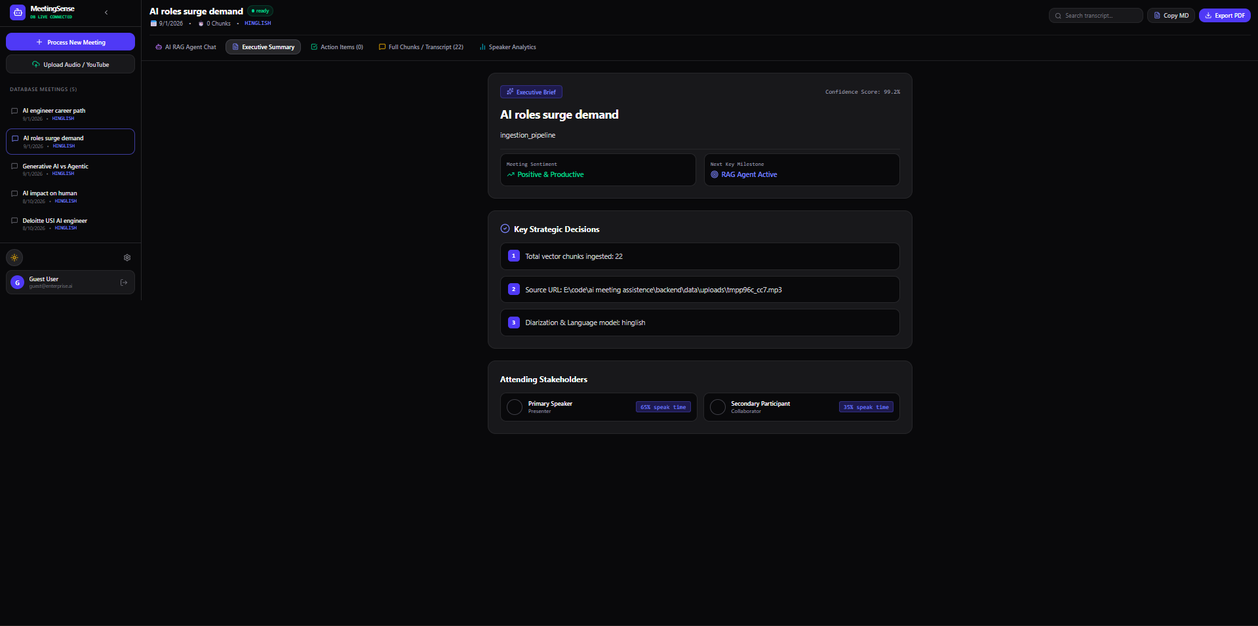The image size is (1258, 626).
Task: View the Speaker Analytics tab
Action: coord(507,47)
